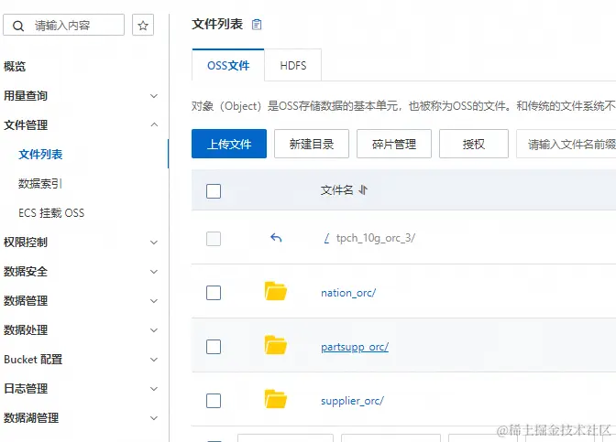Click the root slash path link
This screenshot has width=616, height=442.
coord(326,238)
